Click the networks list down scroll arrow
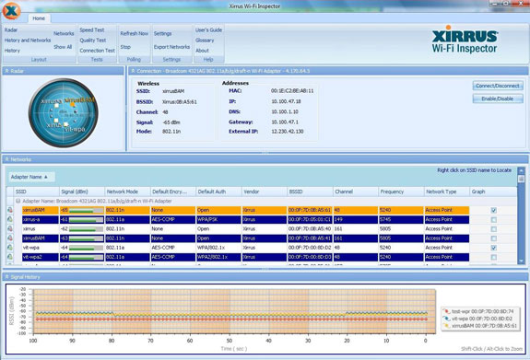 tap(521, 261)
